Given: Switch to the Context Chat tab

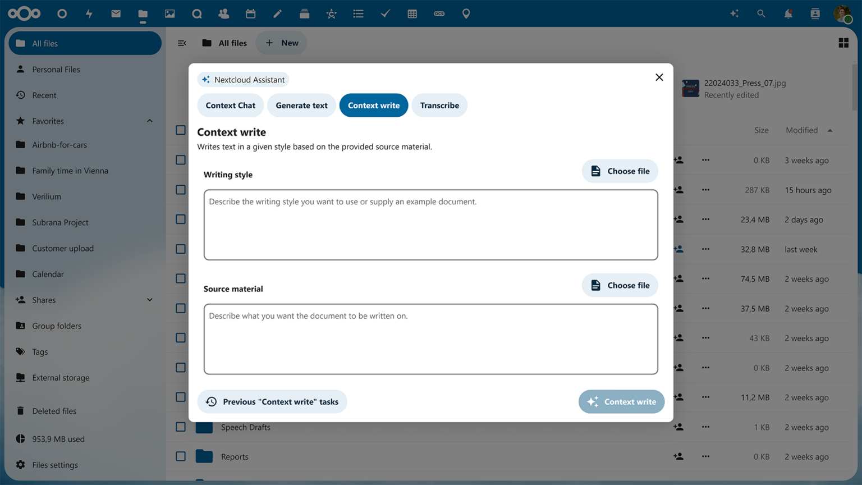Looking at the screenshot, I should tap(230, 106).
